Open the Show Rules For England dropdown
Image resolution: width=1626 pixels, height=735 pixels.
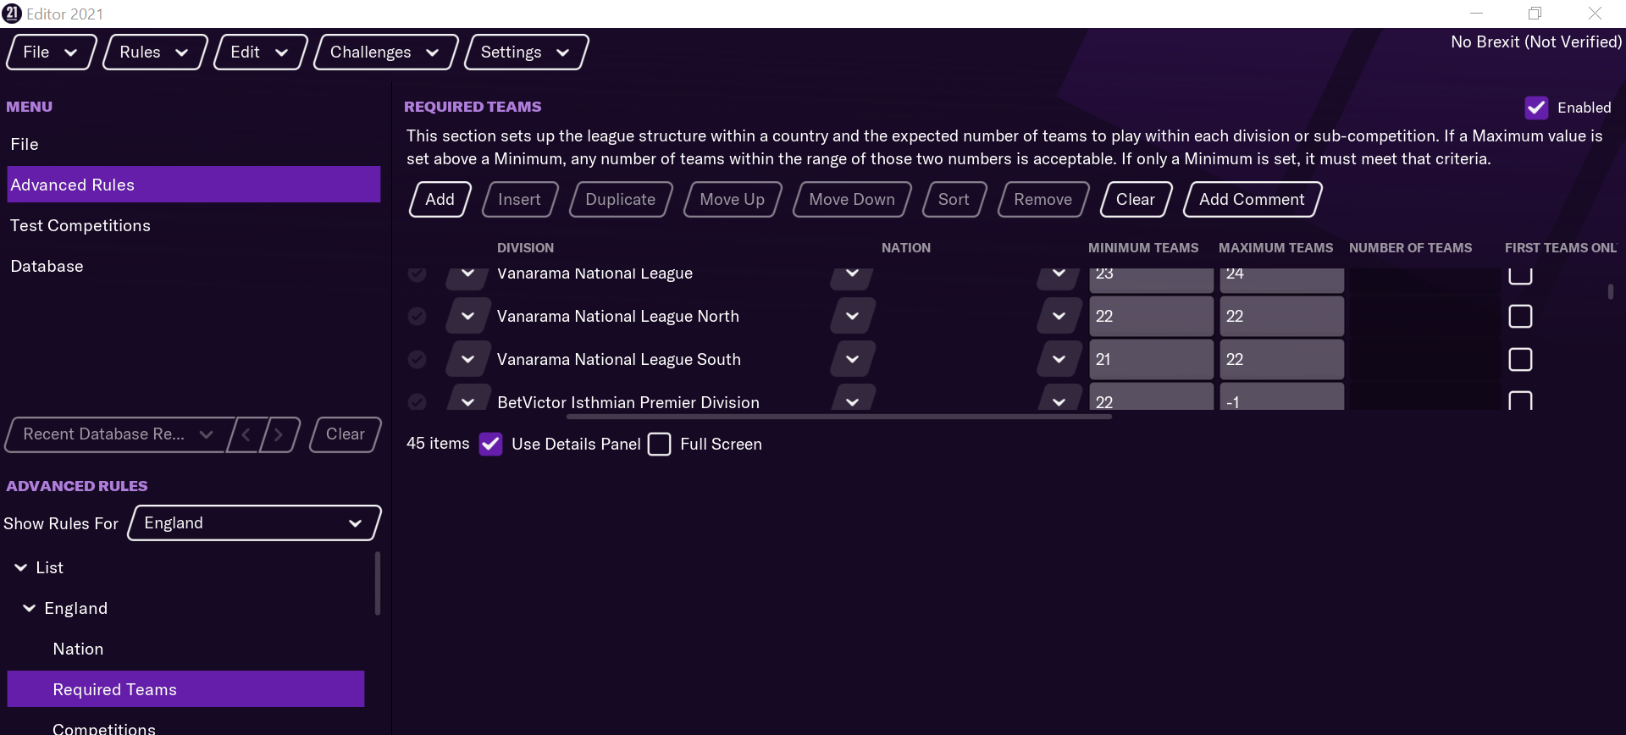(254, 523)
